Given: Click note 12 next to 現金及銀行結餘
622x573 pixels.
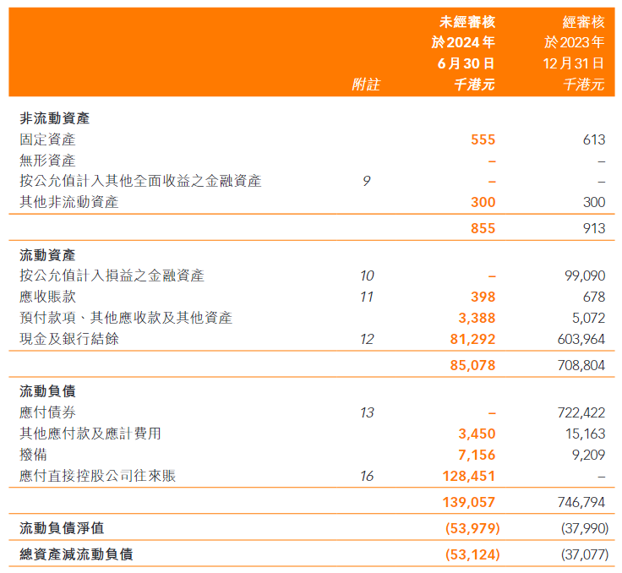Looking at the screenshot, I should 366,339.
